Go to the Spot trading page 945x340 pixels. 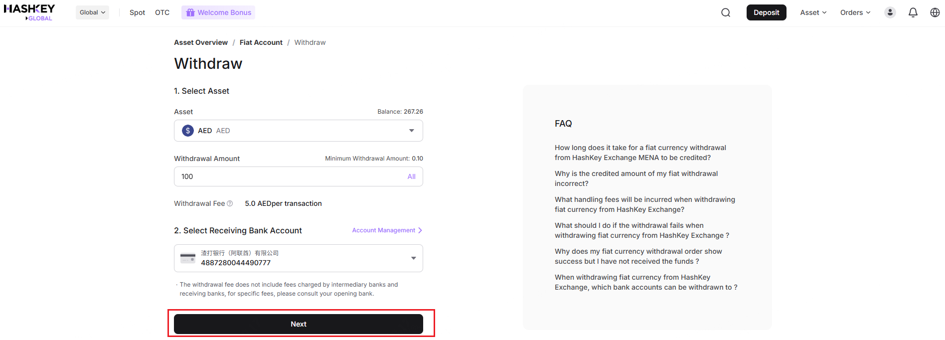click(137, 12)
